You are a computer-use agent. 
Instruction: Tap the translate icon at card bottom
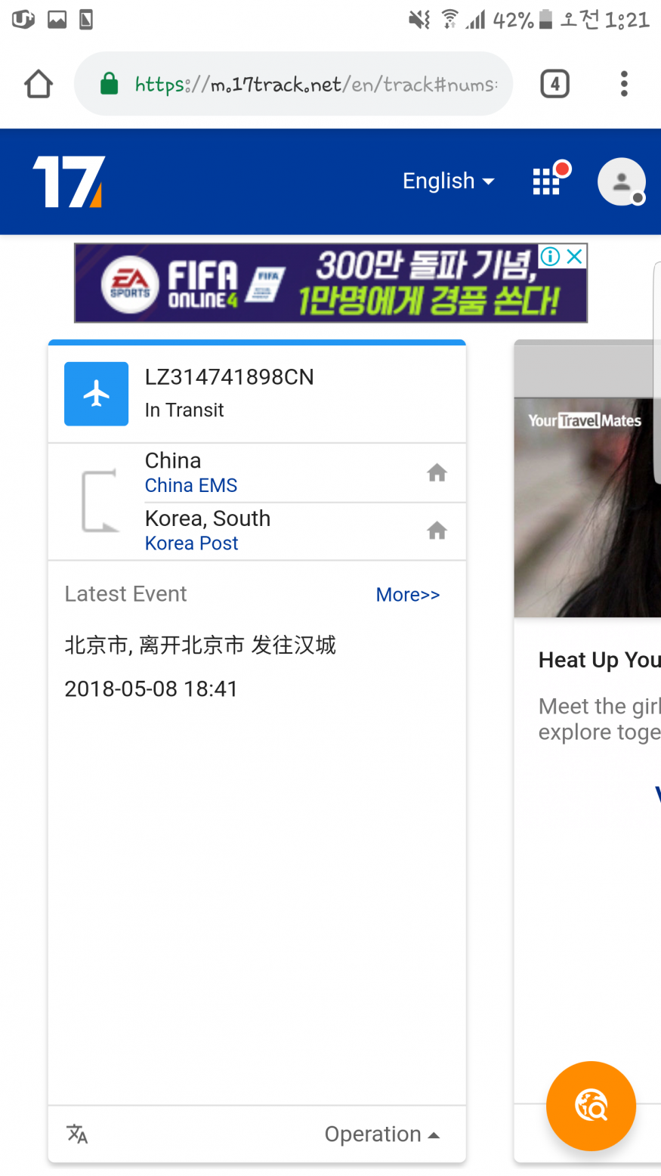point(77,1134)
